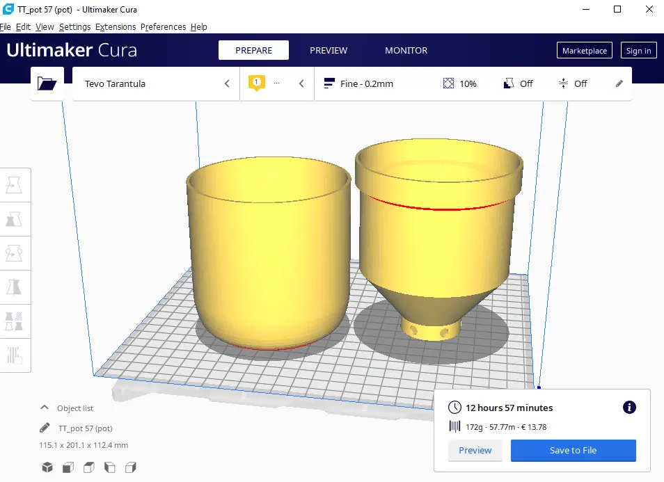
Task: Select the Rotate tool in left toolbar
Action: click(14, 253)
